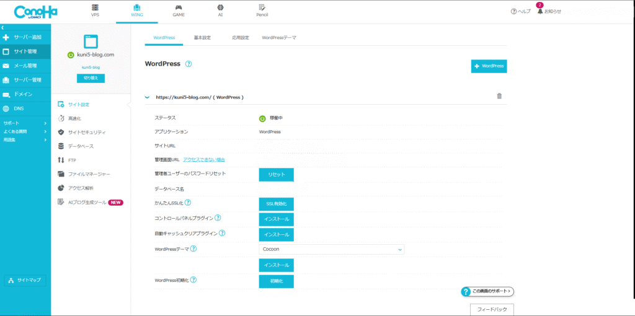Click help icon beside 自動キャッシュクリアプラグイン
The height and width of the screenshot is (316, 635).
pos(222,233)
